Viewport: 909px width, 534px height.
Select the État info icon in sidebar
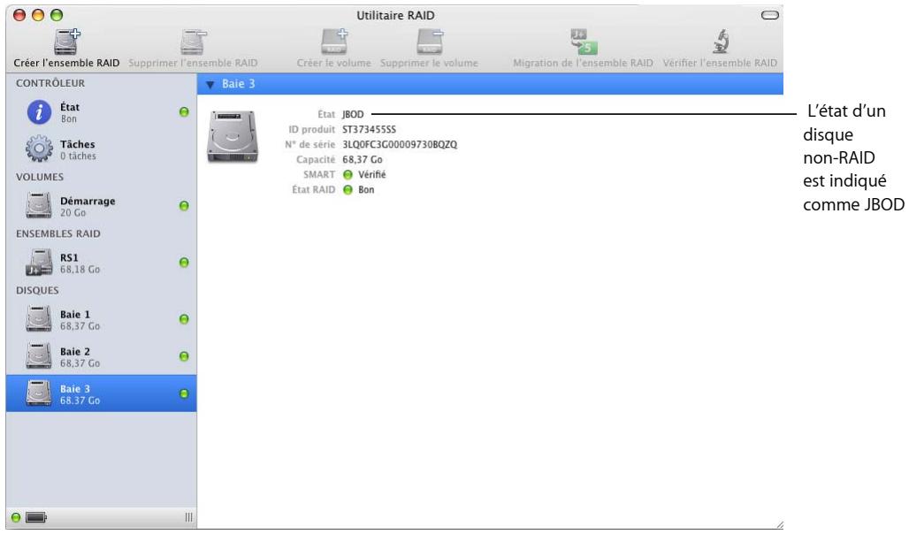coord(40,112)
